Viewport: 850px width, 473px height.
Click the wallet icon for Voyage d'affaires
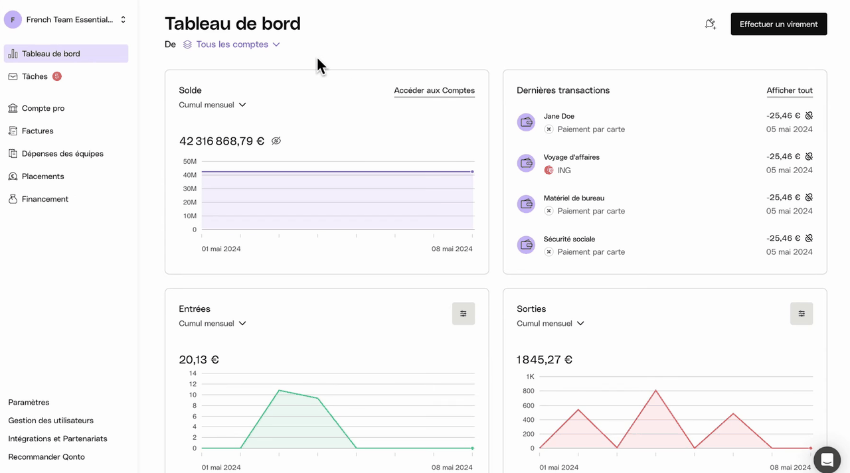[526, 163]
